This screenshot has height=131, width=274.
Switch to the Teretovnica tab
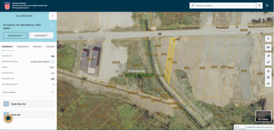50,47
